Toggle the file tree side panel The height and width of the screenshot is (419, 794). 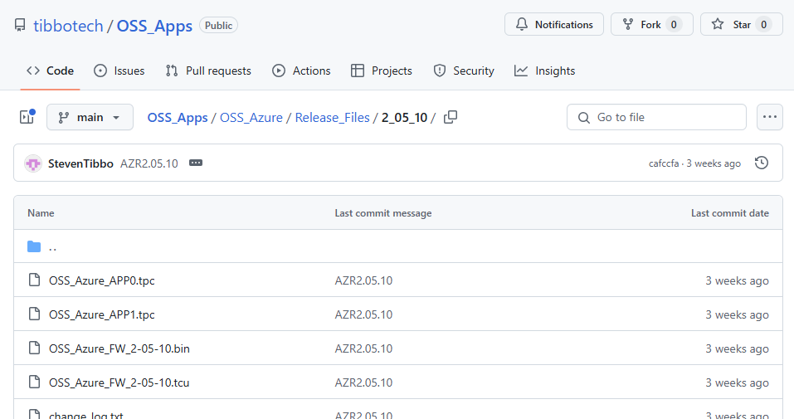(27, 118)
